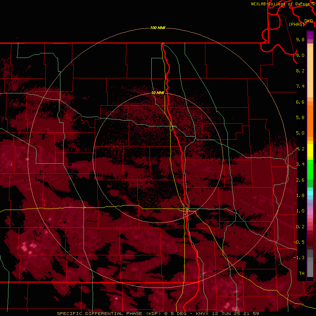Click the 50 NMI range ring label
The image size is (316, 316).
point(158,93)
